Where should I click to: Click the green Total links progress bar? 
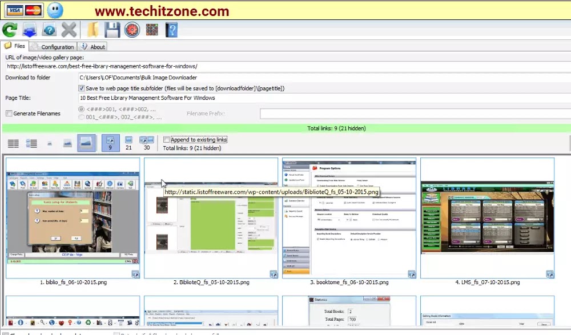point(286,128)
